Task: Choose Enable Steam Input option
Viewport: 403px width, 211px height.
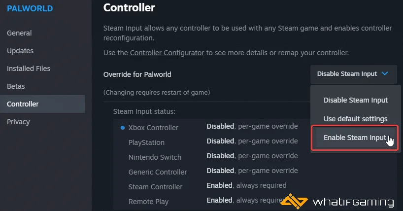Action: click(x=355, y=138)
